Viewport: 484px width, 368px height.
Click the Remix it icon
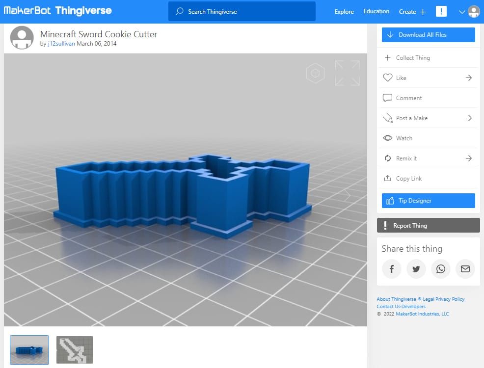388,158
